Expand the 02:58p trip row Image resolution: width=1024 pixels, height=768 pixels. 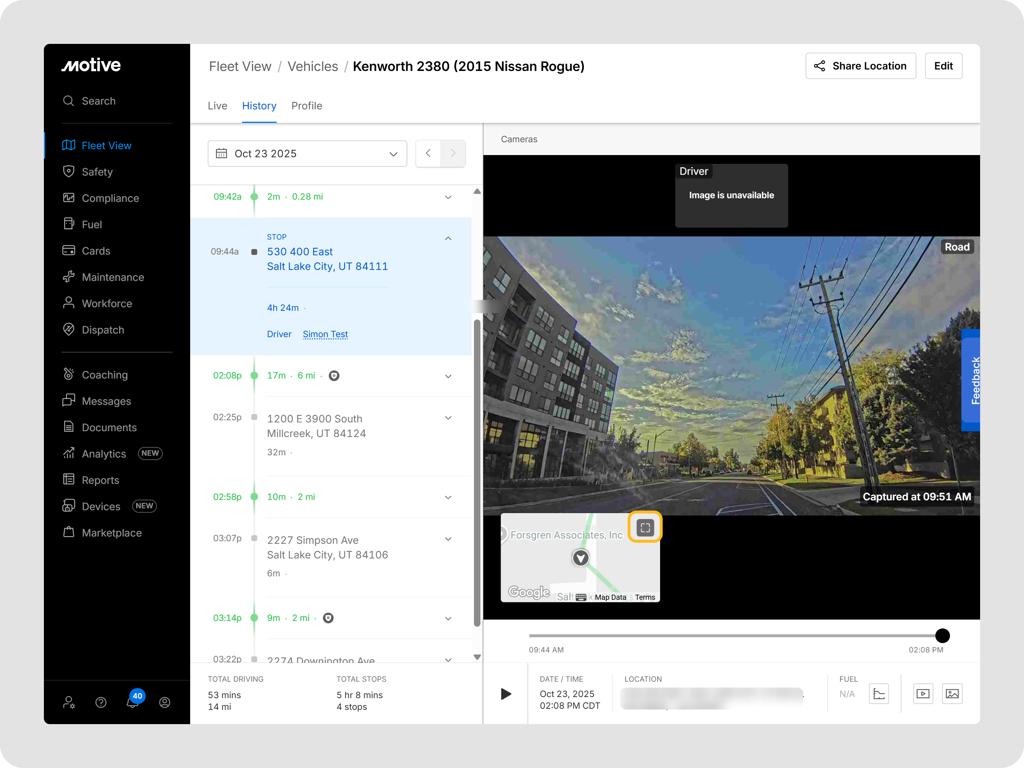(448, 497)
